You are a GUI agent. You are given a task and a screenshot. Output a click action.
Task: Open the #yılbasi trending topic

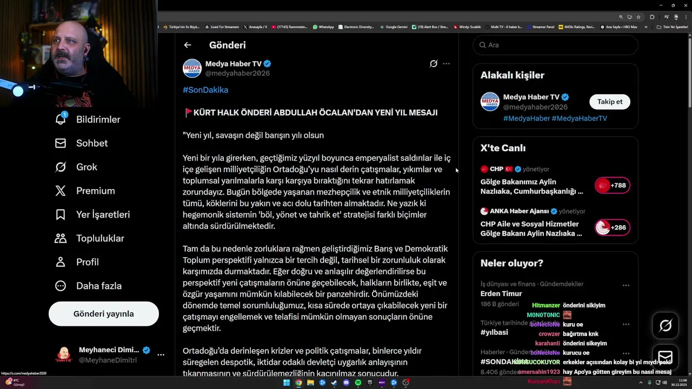494,332
